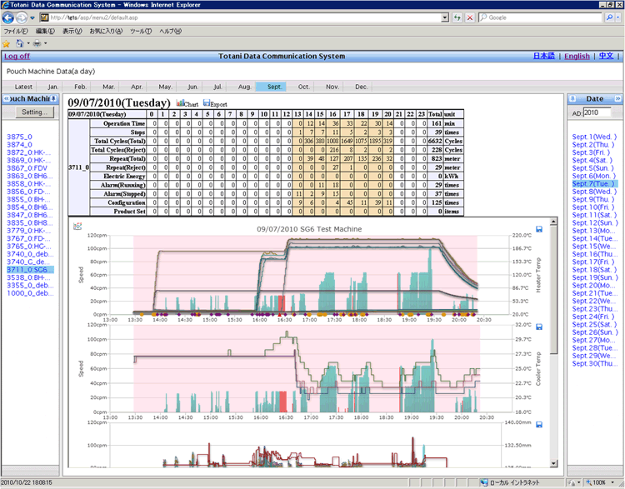
Task: Click the search magnifier button
Action: 609,17
